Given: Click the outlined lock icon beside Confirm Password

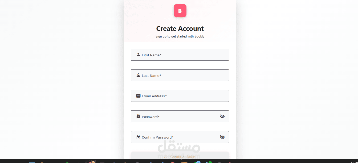Looking at the screenshot, I should [138, 137].
